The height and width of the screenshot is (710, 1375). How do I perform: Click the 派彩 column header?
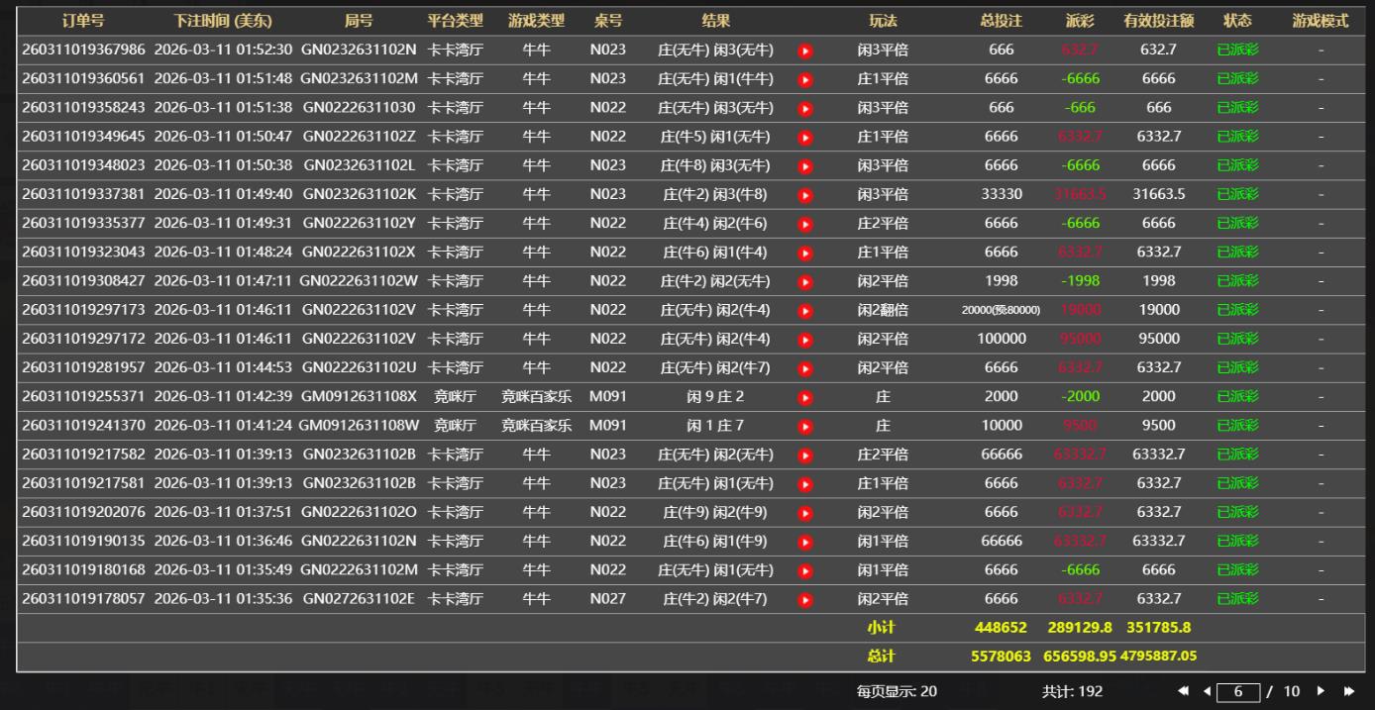click(1080, 21)
